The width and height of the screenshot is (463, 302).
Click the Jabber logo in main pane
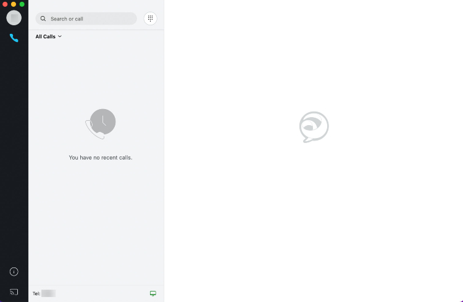coord(314,127)
